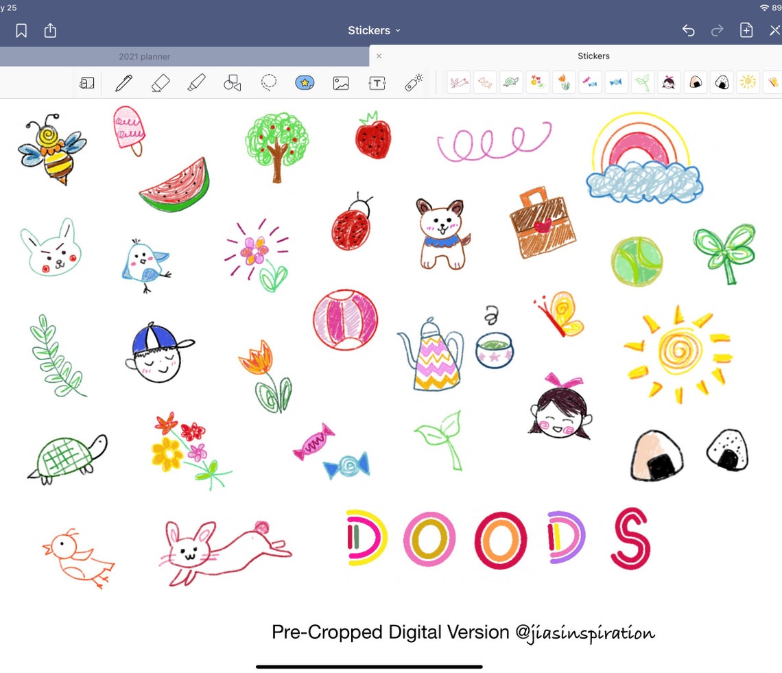This screenshot has height=673, width=782.
Task: Open the Shapes tool
Action: click(233, 82)
